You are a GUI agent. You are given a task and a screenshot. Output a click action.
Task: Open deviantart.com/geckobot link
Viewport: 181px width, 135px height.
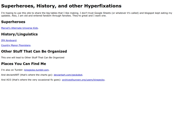(68, 75)
